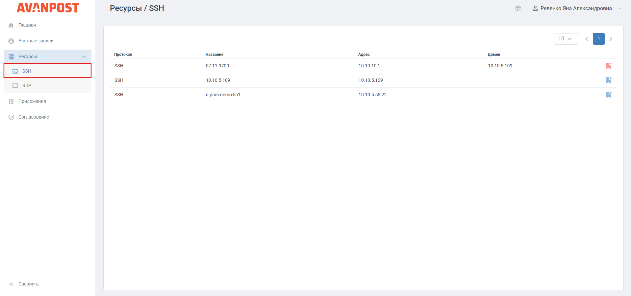This screenshot has height=296, width=631.
Task: Add bookmark for d-pam-demo-lin1 row
Action: click(609, 95)
